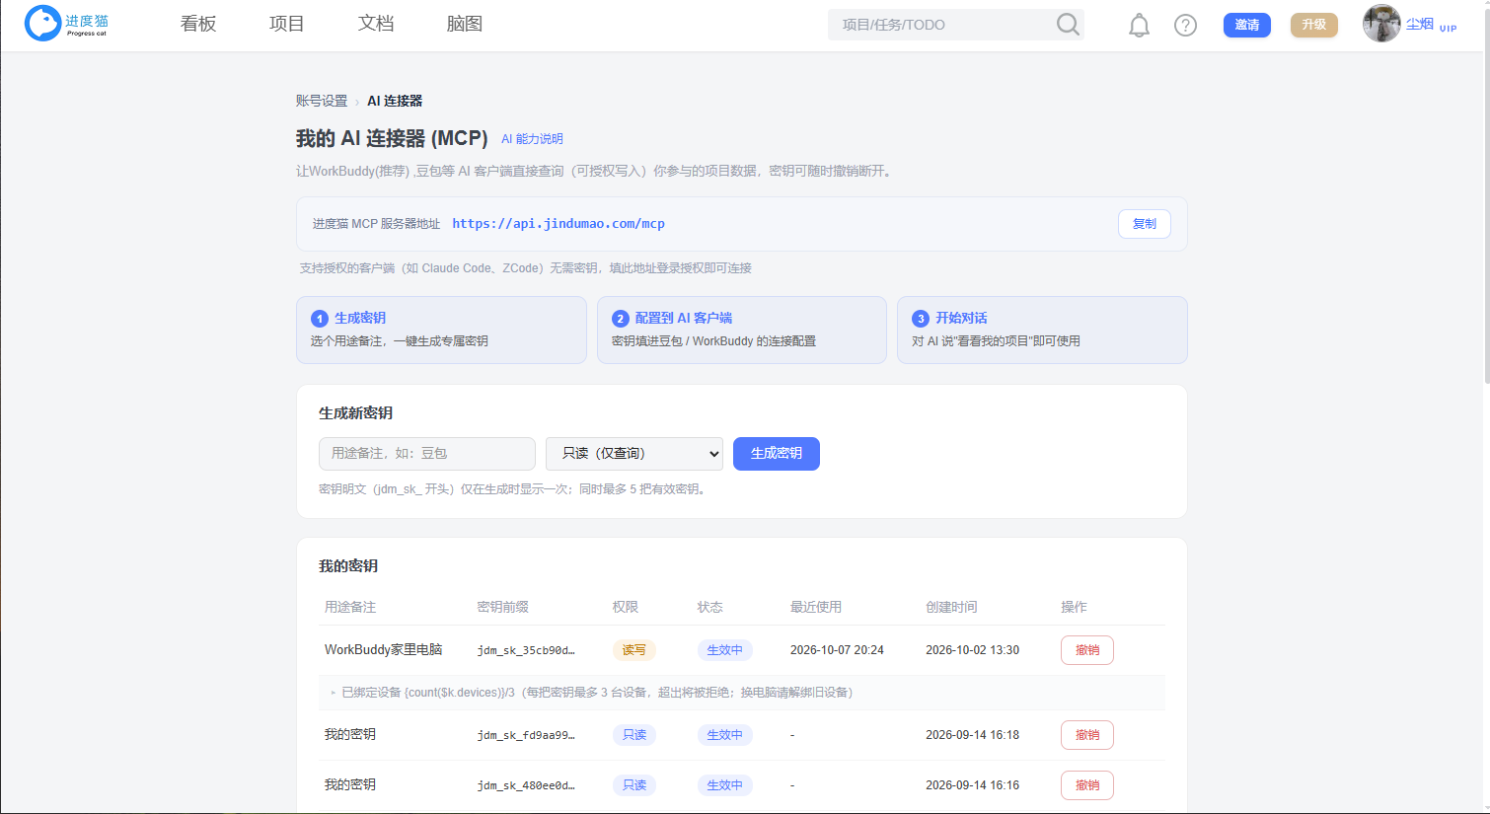
Task: Open the 只读 (仅查询) permission dropdown
Action: pyautogui.click(x=634, y=454)
